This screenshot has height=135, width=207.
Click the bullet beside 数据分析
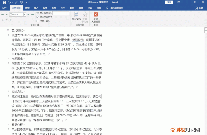9,125
